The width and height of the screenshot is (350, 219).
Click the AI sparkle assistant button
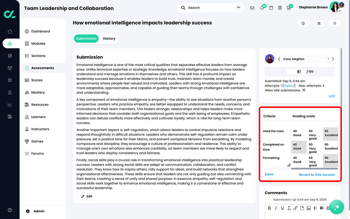337,207
